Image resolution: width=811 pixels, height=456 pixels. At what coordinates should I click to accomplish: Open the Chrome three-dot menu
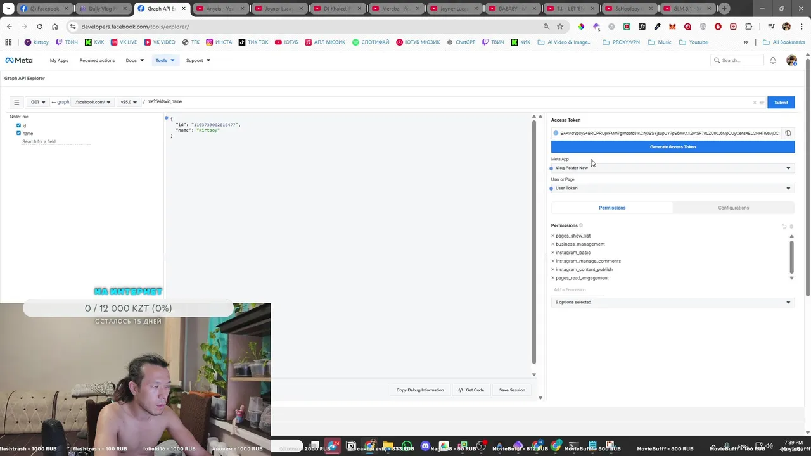[801, 27]
